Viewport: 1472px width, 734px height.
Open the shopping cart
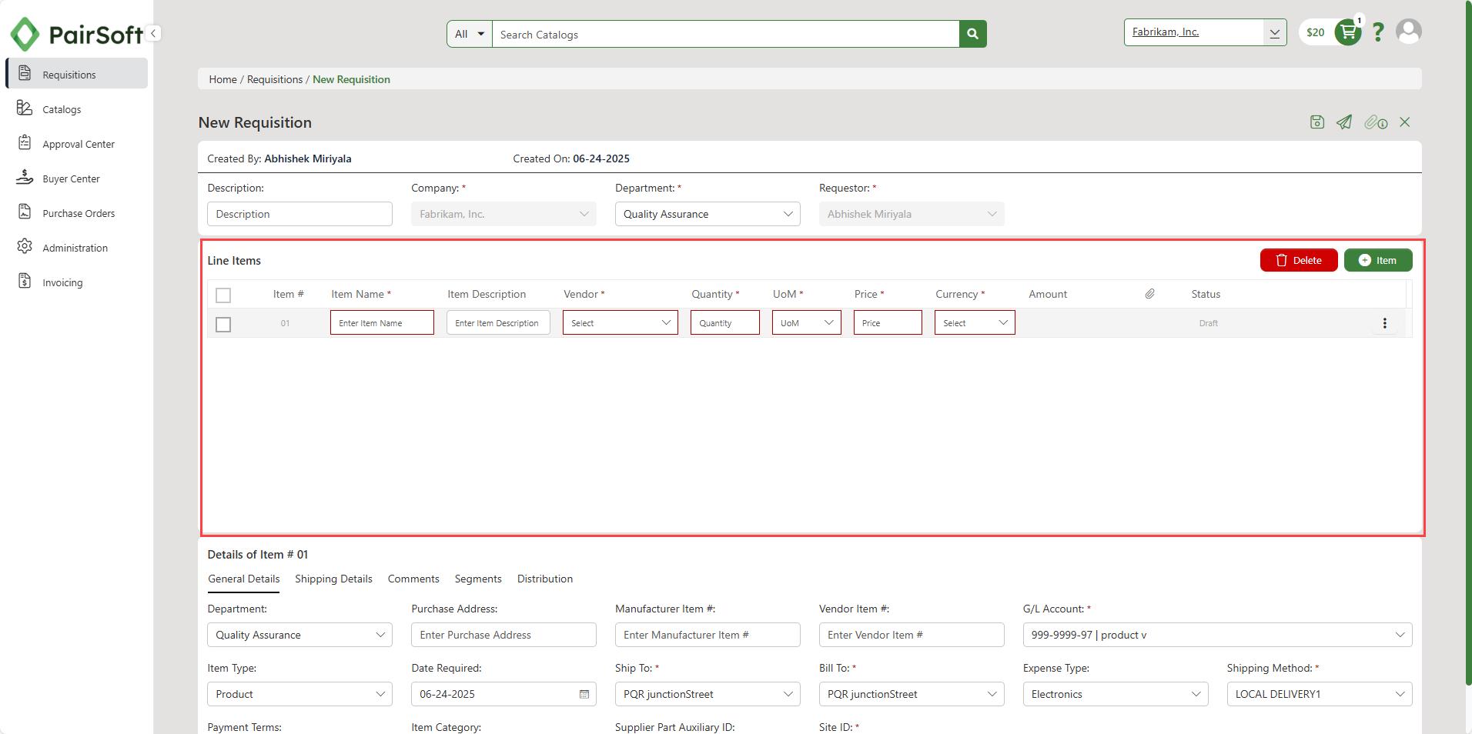coord(1348,32)
